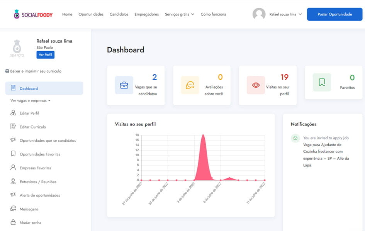Open the Rafael souza lima account dropdown
Viewport: 365px width, 231px height.
(285, 14)
